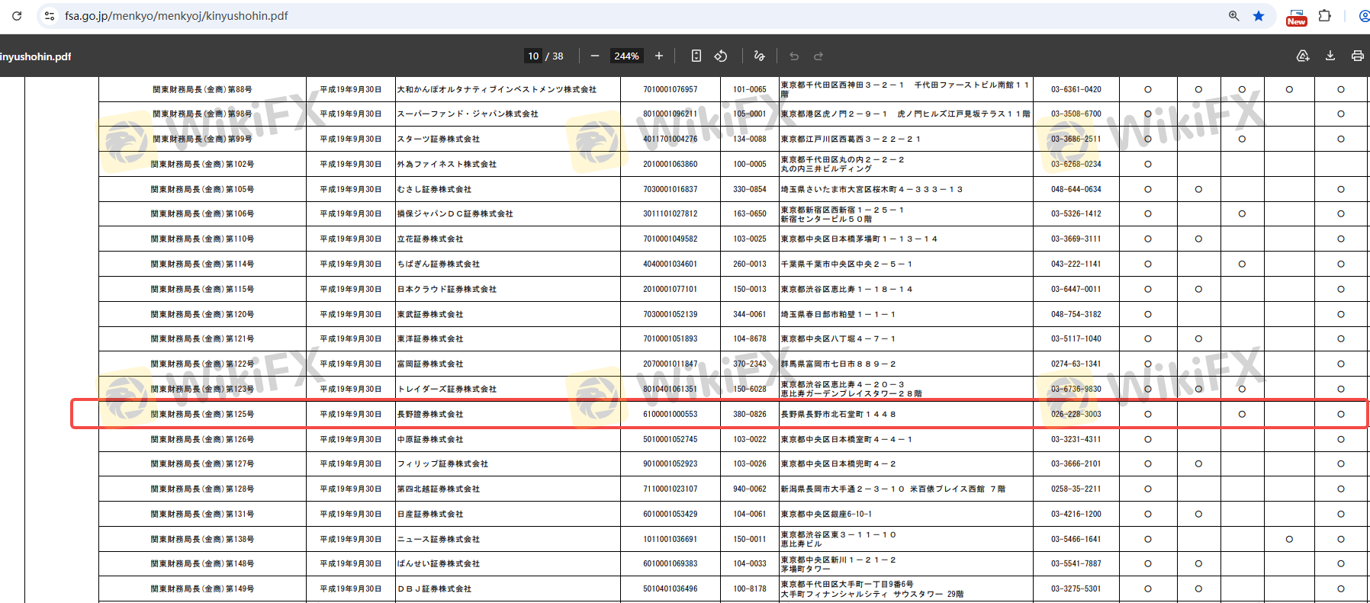Print the PDF document
The image size is (1370, 603).
1358,56
